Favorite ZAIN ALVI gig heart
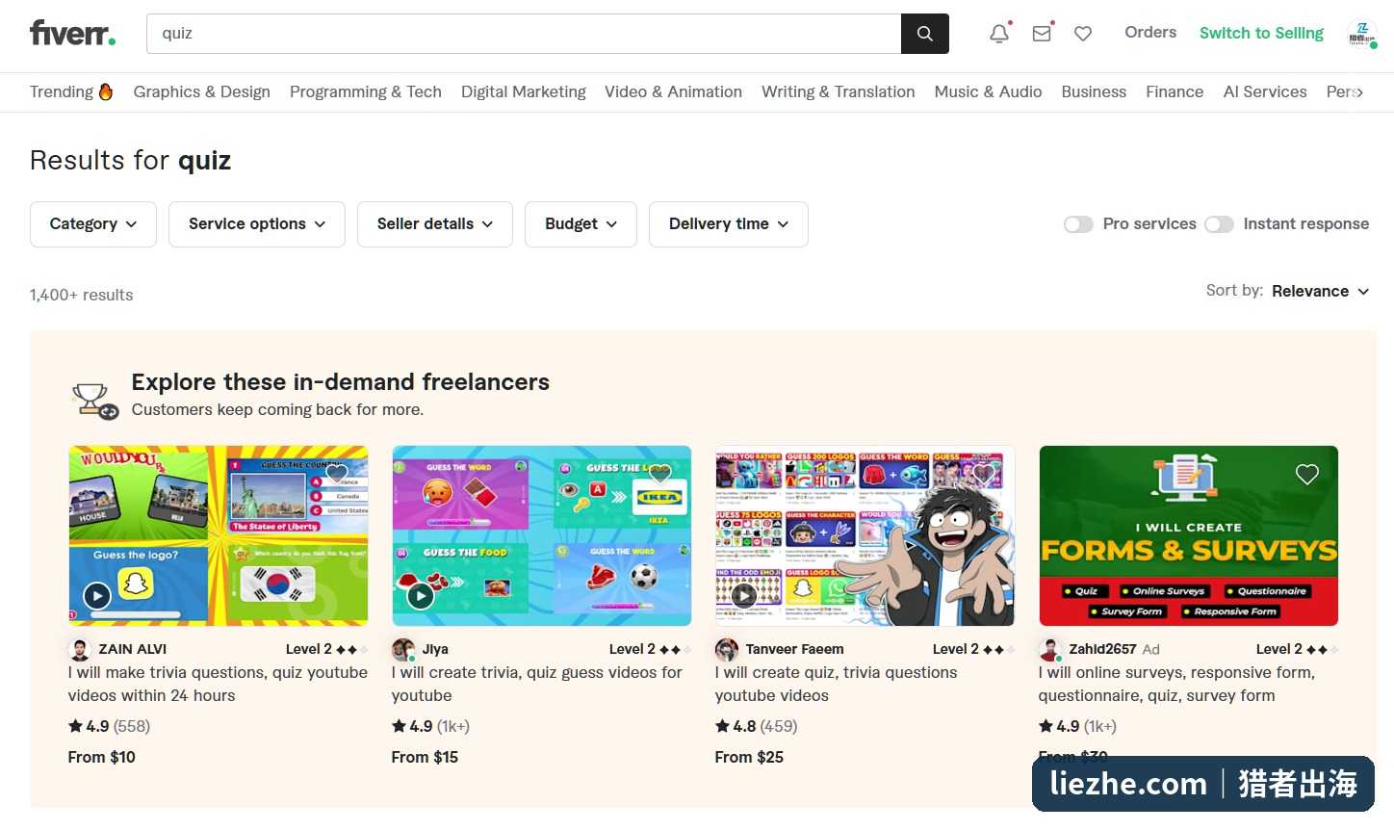 [x=337, y=474]
